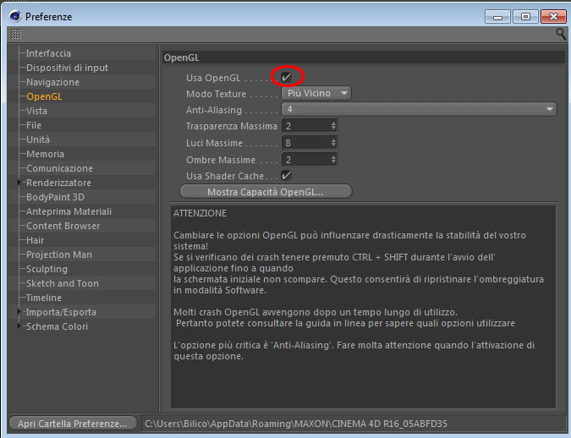Image resolution: width=571 pixels, height=438 pixels.
Task: Click the Trasparenza Massima value field
Action: pos(306,126)
